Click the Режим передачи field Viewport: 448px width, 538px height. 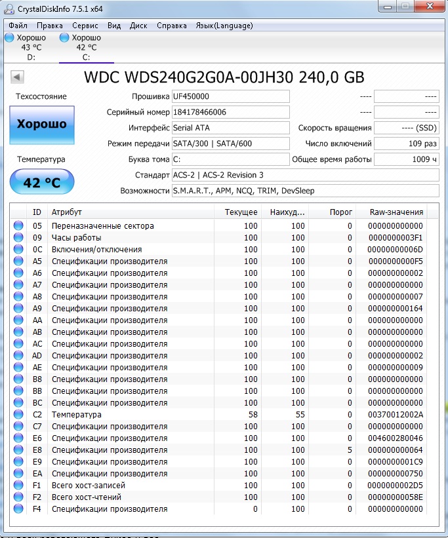[230, 144]
